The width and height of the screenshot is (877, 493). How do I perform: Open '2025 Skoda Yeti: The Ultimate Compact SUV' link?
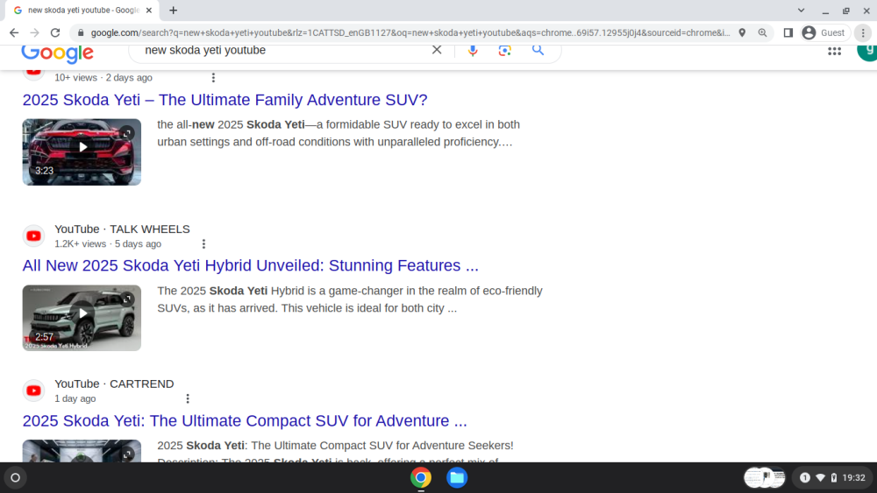click(245, 420)
